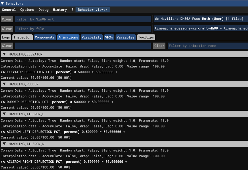Toggle the Components filter tab

[45, 37]
